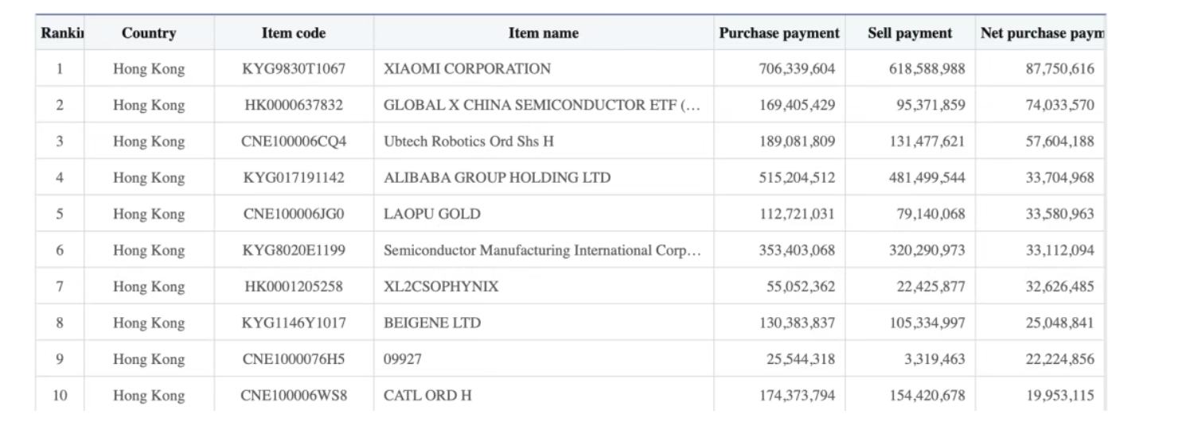1186x445 pixels.
Task: Select sell payment value 22,425,877
Action: [930, 287]
